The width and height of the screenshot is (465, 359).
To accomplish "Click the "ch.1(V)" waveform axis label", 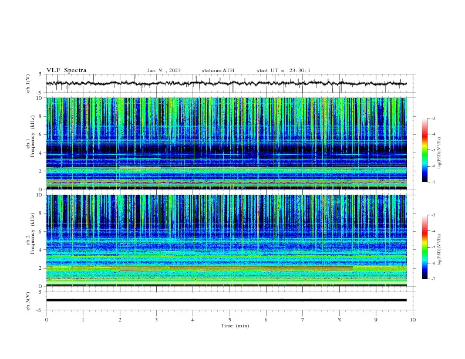I will (x=28, y=83).
